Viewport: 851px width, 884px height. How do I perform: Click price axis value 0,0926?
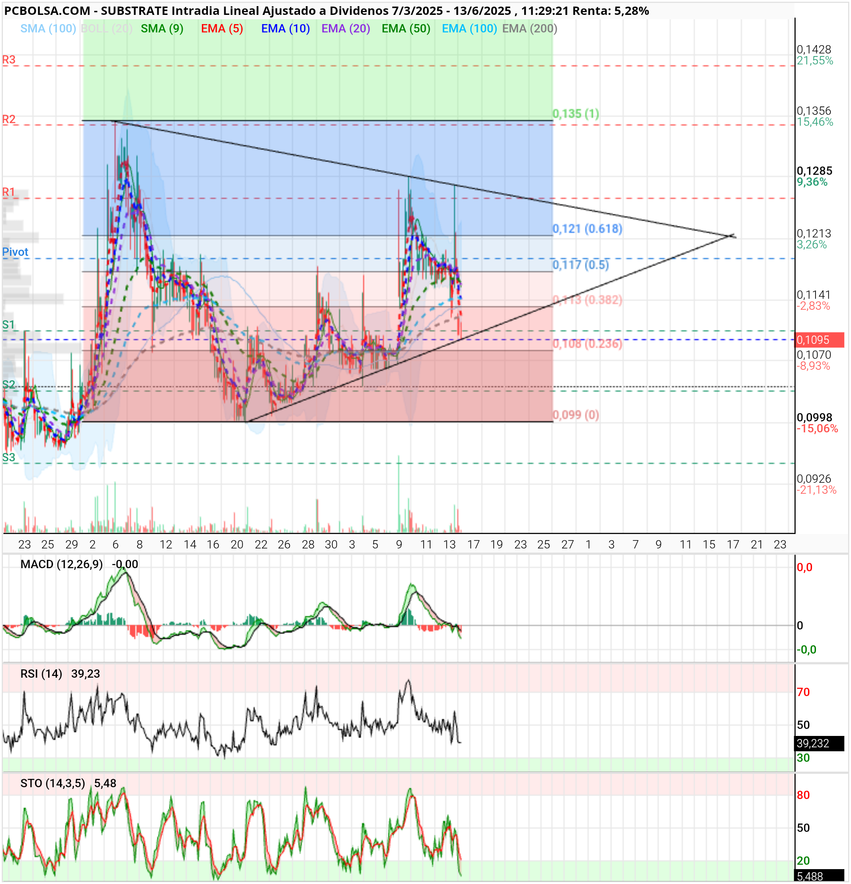tap(814, 478)
